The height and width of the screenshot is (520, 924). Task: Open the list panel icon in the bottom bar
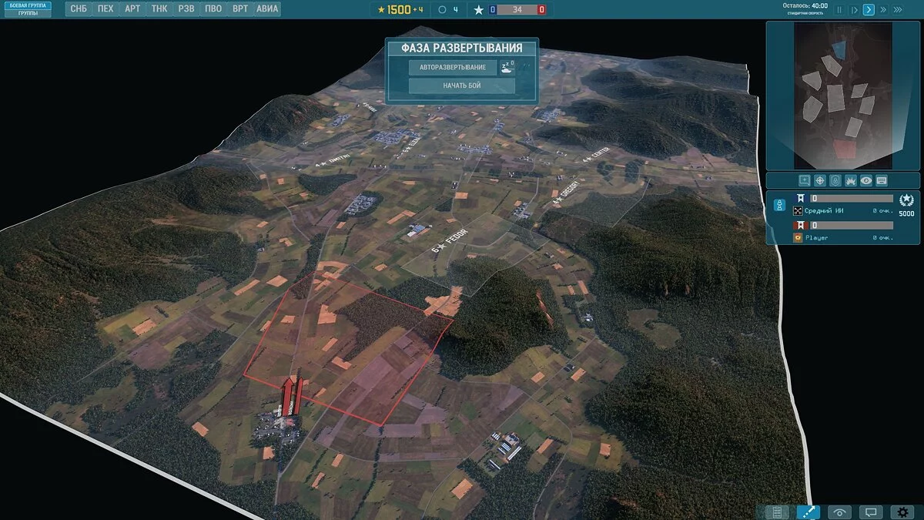pyautogui.click(x=777, y=512)
